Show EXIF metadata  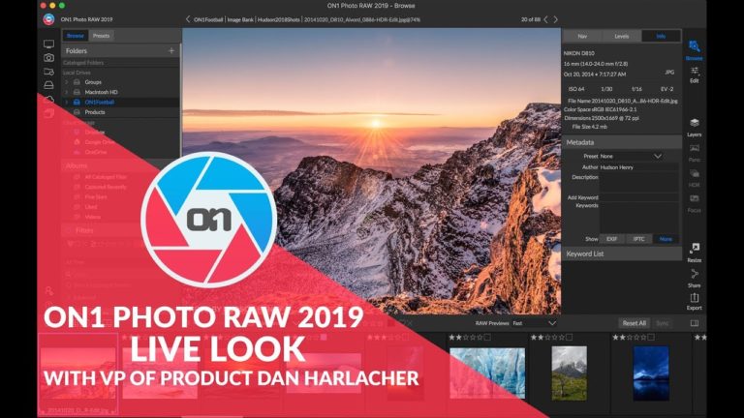[x=612, y=239]
